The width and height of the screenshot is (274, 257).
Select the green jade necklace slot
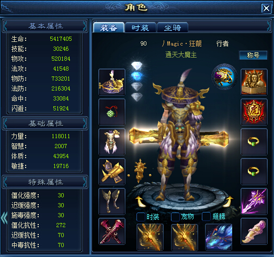coord(112,112)
